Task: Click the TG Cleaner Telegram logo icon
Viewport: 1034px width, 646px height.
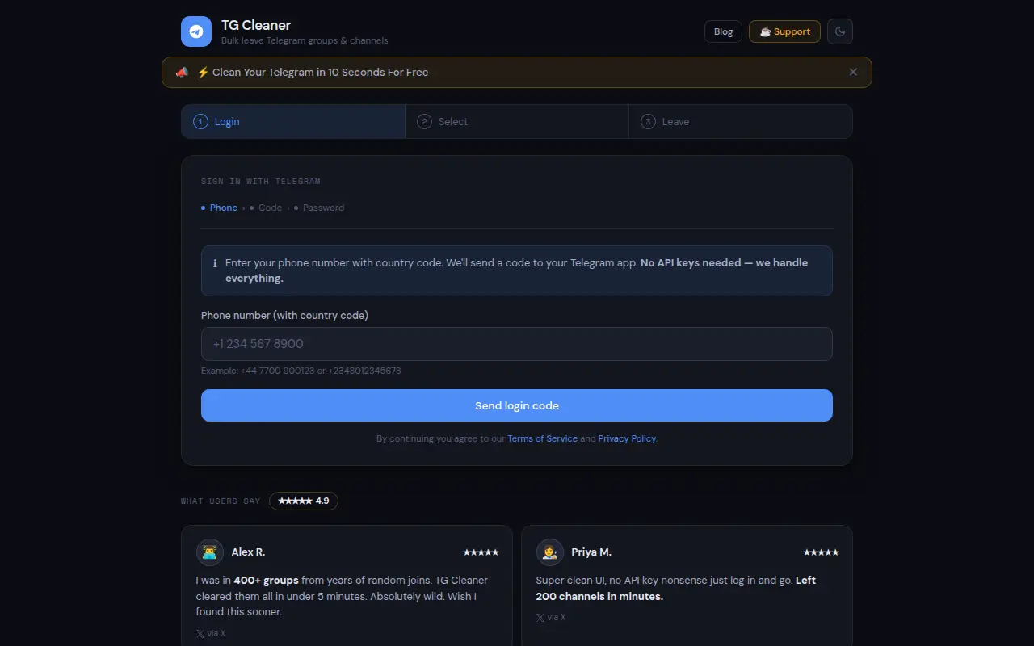Action: tap(196, 31)
